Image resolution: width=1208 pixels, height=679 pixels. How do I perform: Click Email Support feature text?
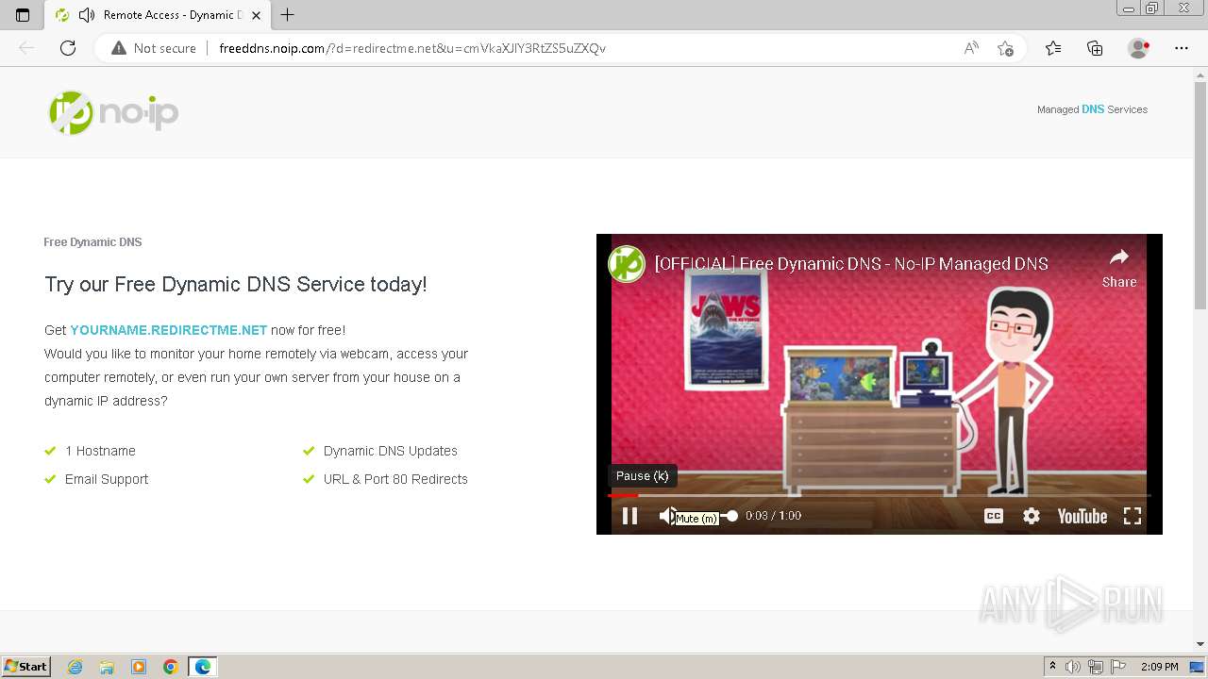pos(107,479)
